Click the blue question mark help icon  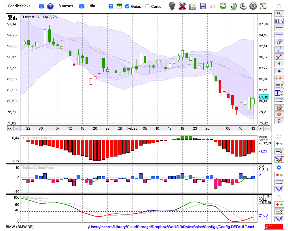(50, 6)
